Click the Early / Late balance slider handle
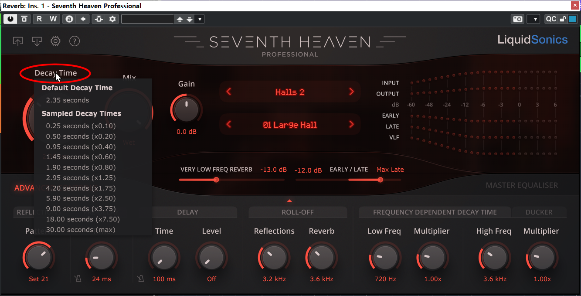 point(380,180)
